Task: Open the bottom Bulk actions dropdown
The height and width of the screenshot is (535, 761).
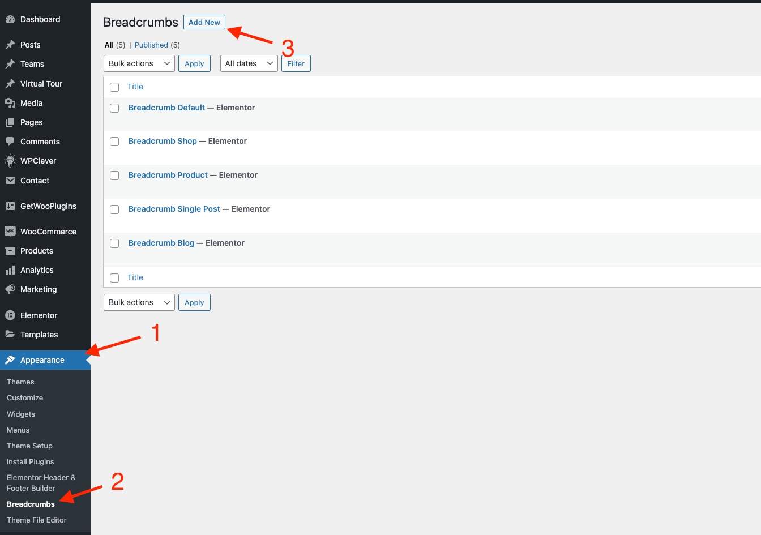Action: coord(139,302)
